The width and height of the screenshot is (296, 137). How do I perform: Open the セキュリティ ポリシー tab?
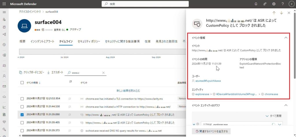pos(89,42)
